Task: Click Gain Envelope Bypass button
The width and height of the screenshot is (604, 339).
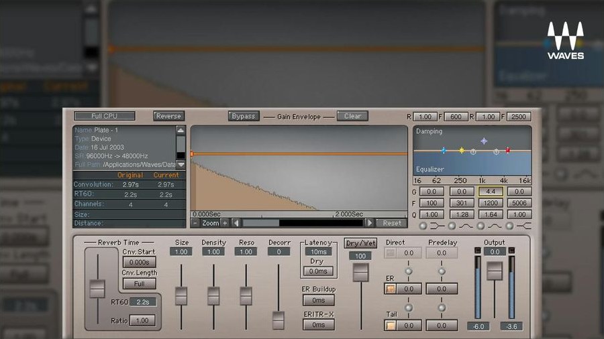Action: pos(244,116)
